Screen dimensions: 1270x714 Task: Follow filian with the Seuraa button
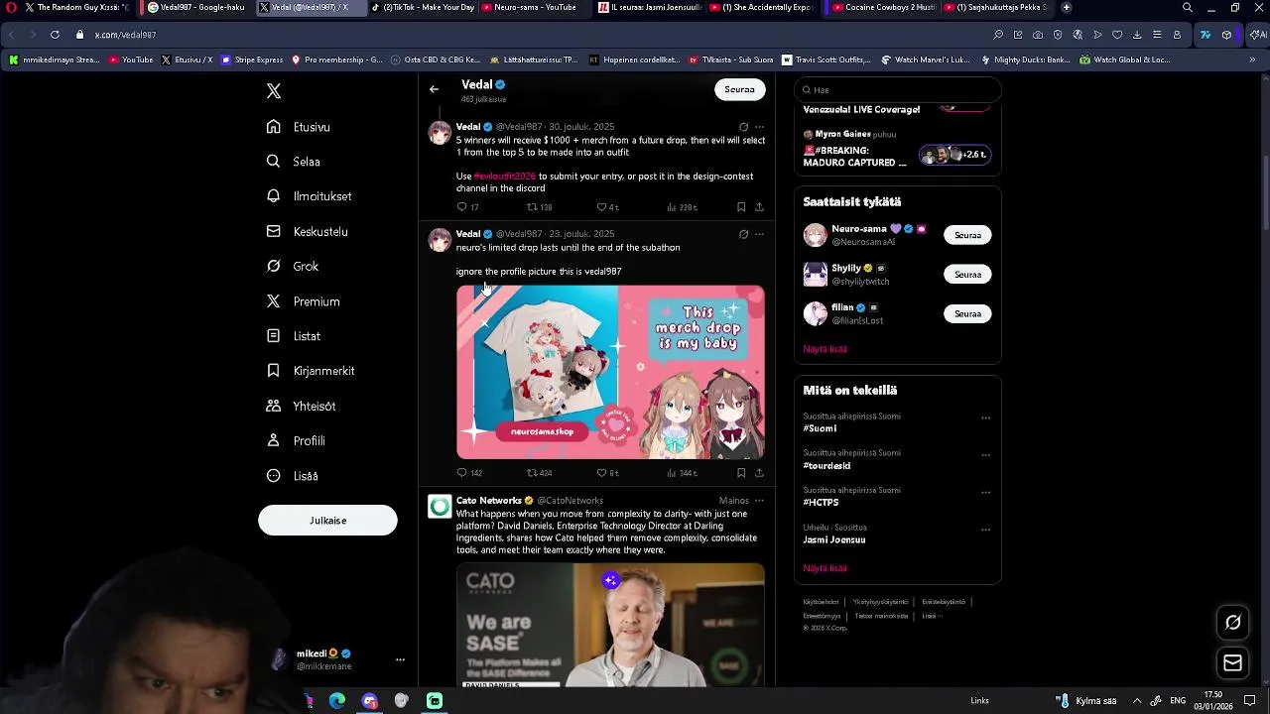coord(967,313)
